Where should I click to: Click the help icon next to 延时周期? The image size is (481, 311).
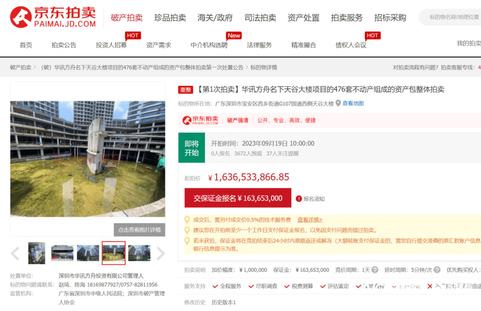437,270
